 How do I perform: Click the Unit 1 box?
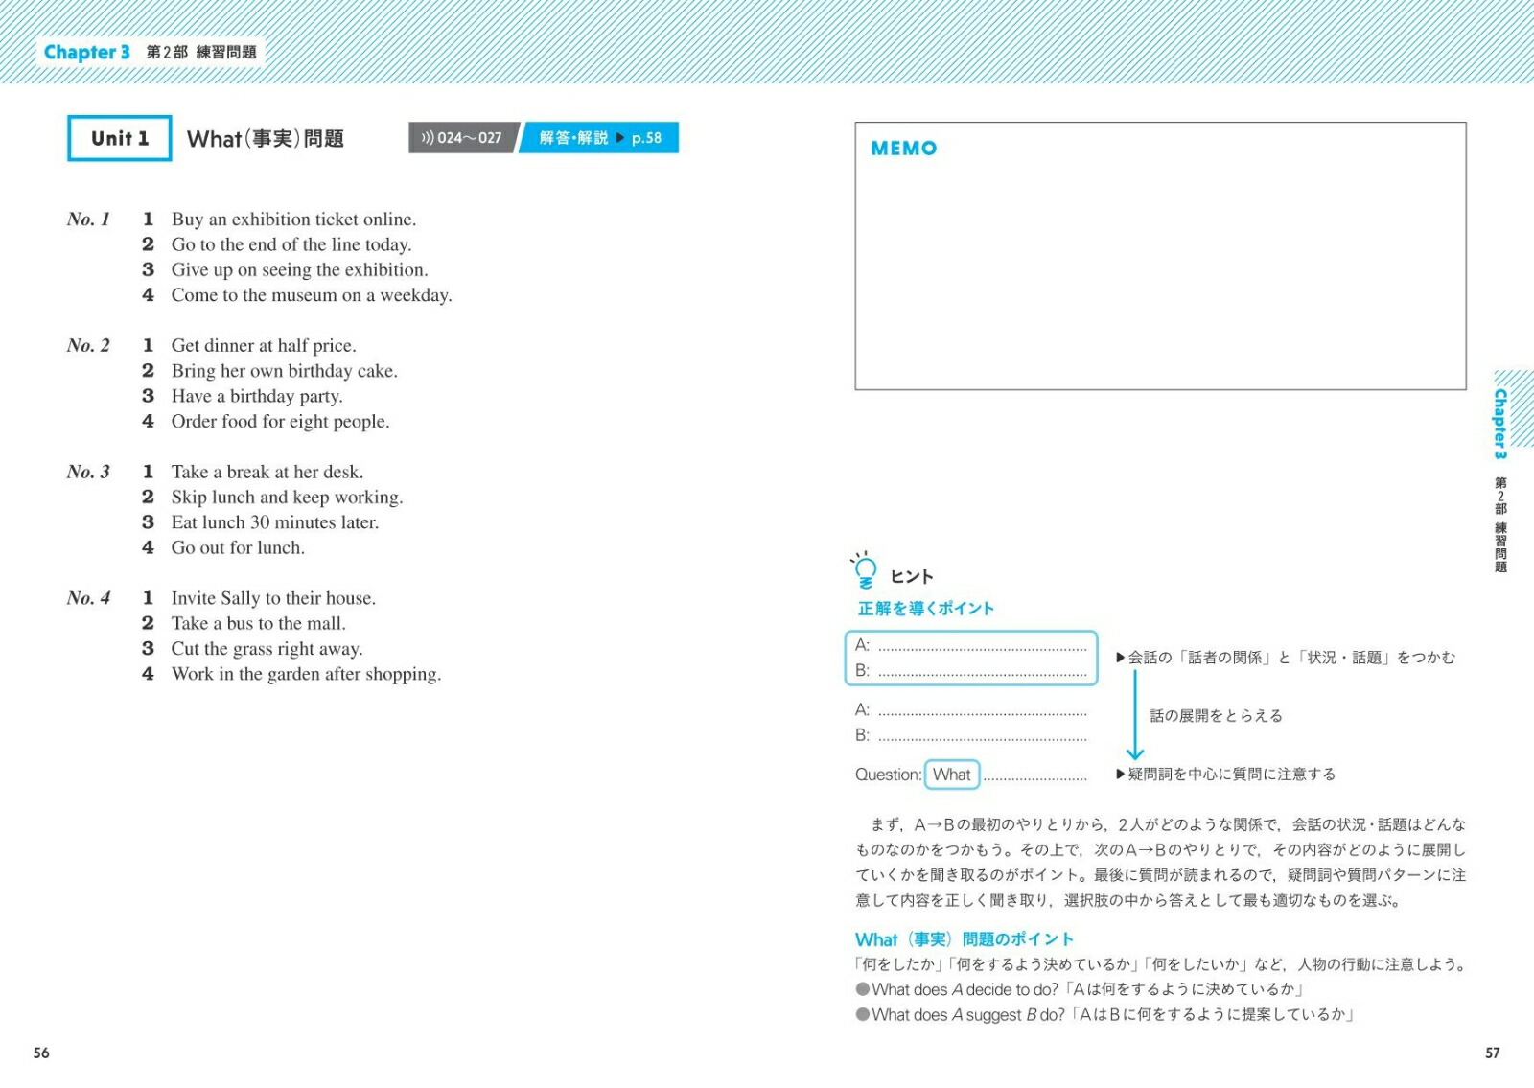120,138
